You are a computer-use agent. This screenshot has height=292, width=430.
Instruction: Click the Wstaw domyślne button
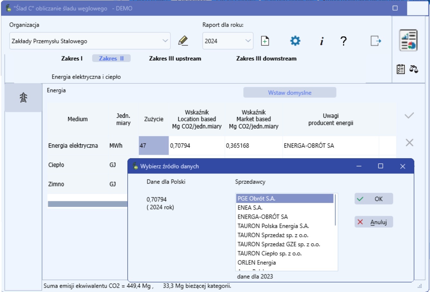(x=290, y=92)
